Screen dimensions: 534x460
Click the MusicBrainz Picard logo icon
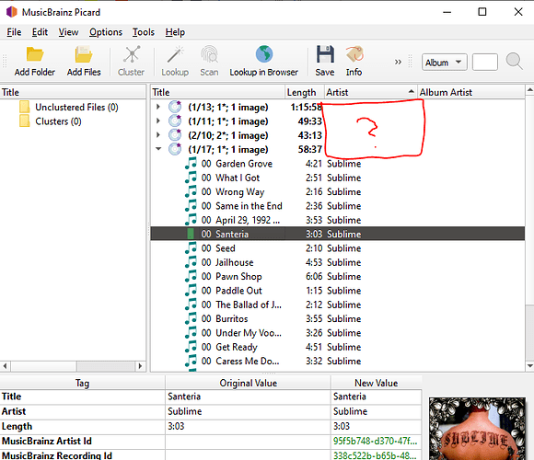point(12,12)
